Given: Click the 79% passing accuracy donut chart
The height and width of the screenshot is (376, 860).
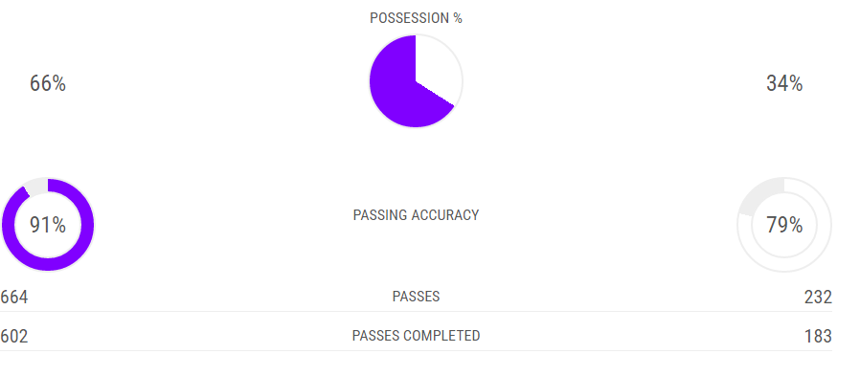Looking at the screenshot, I should [784, 225].
